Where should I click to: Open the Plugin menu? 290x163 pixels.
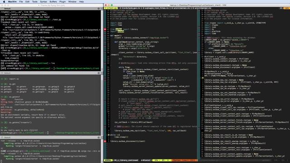63,2
